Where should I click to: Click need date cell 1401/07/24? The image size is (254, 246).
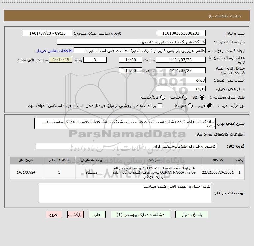(x=26, y=172)
